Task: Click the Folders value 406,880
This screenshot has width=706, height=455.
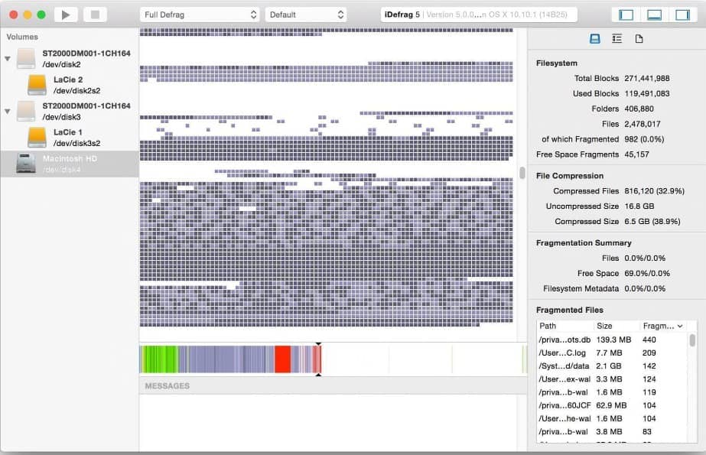Action: (639, 109)
